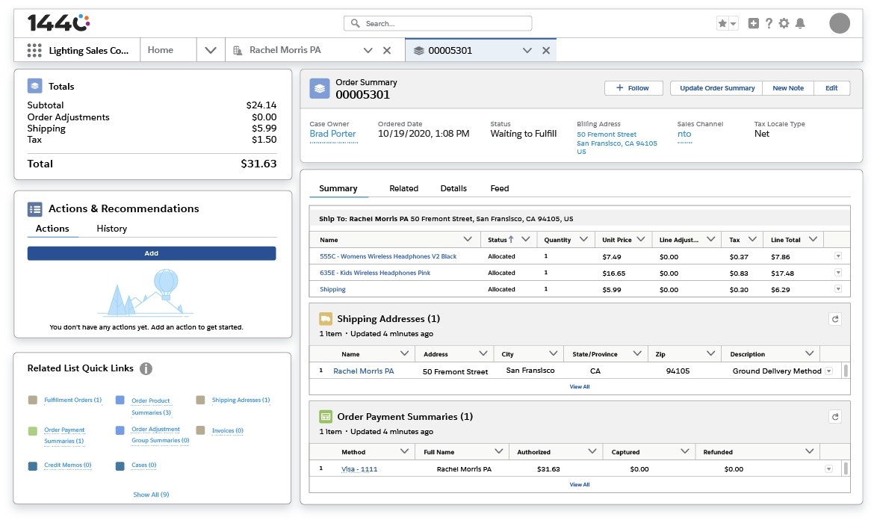The image size is (877, 523).
Task: Open the global add plus icon
Action: (x=754, y=23)
